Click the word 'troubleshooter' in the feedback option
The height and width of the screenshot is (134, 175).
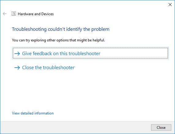[84, 54]
